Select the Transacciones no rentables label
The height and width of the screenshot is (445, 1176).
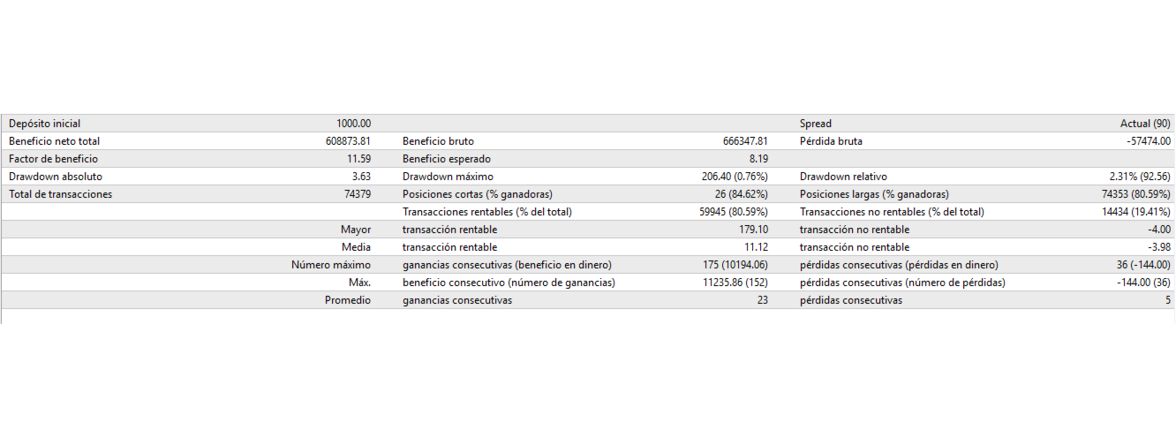[x=892, y=212]
